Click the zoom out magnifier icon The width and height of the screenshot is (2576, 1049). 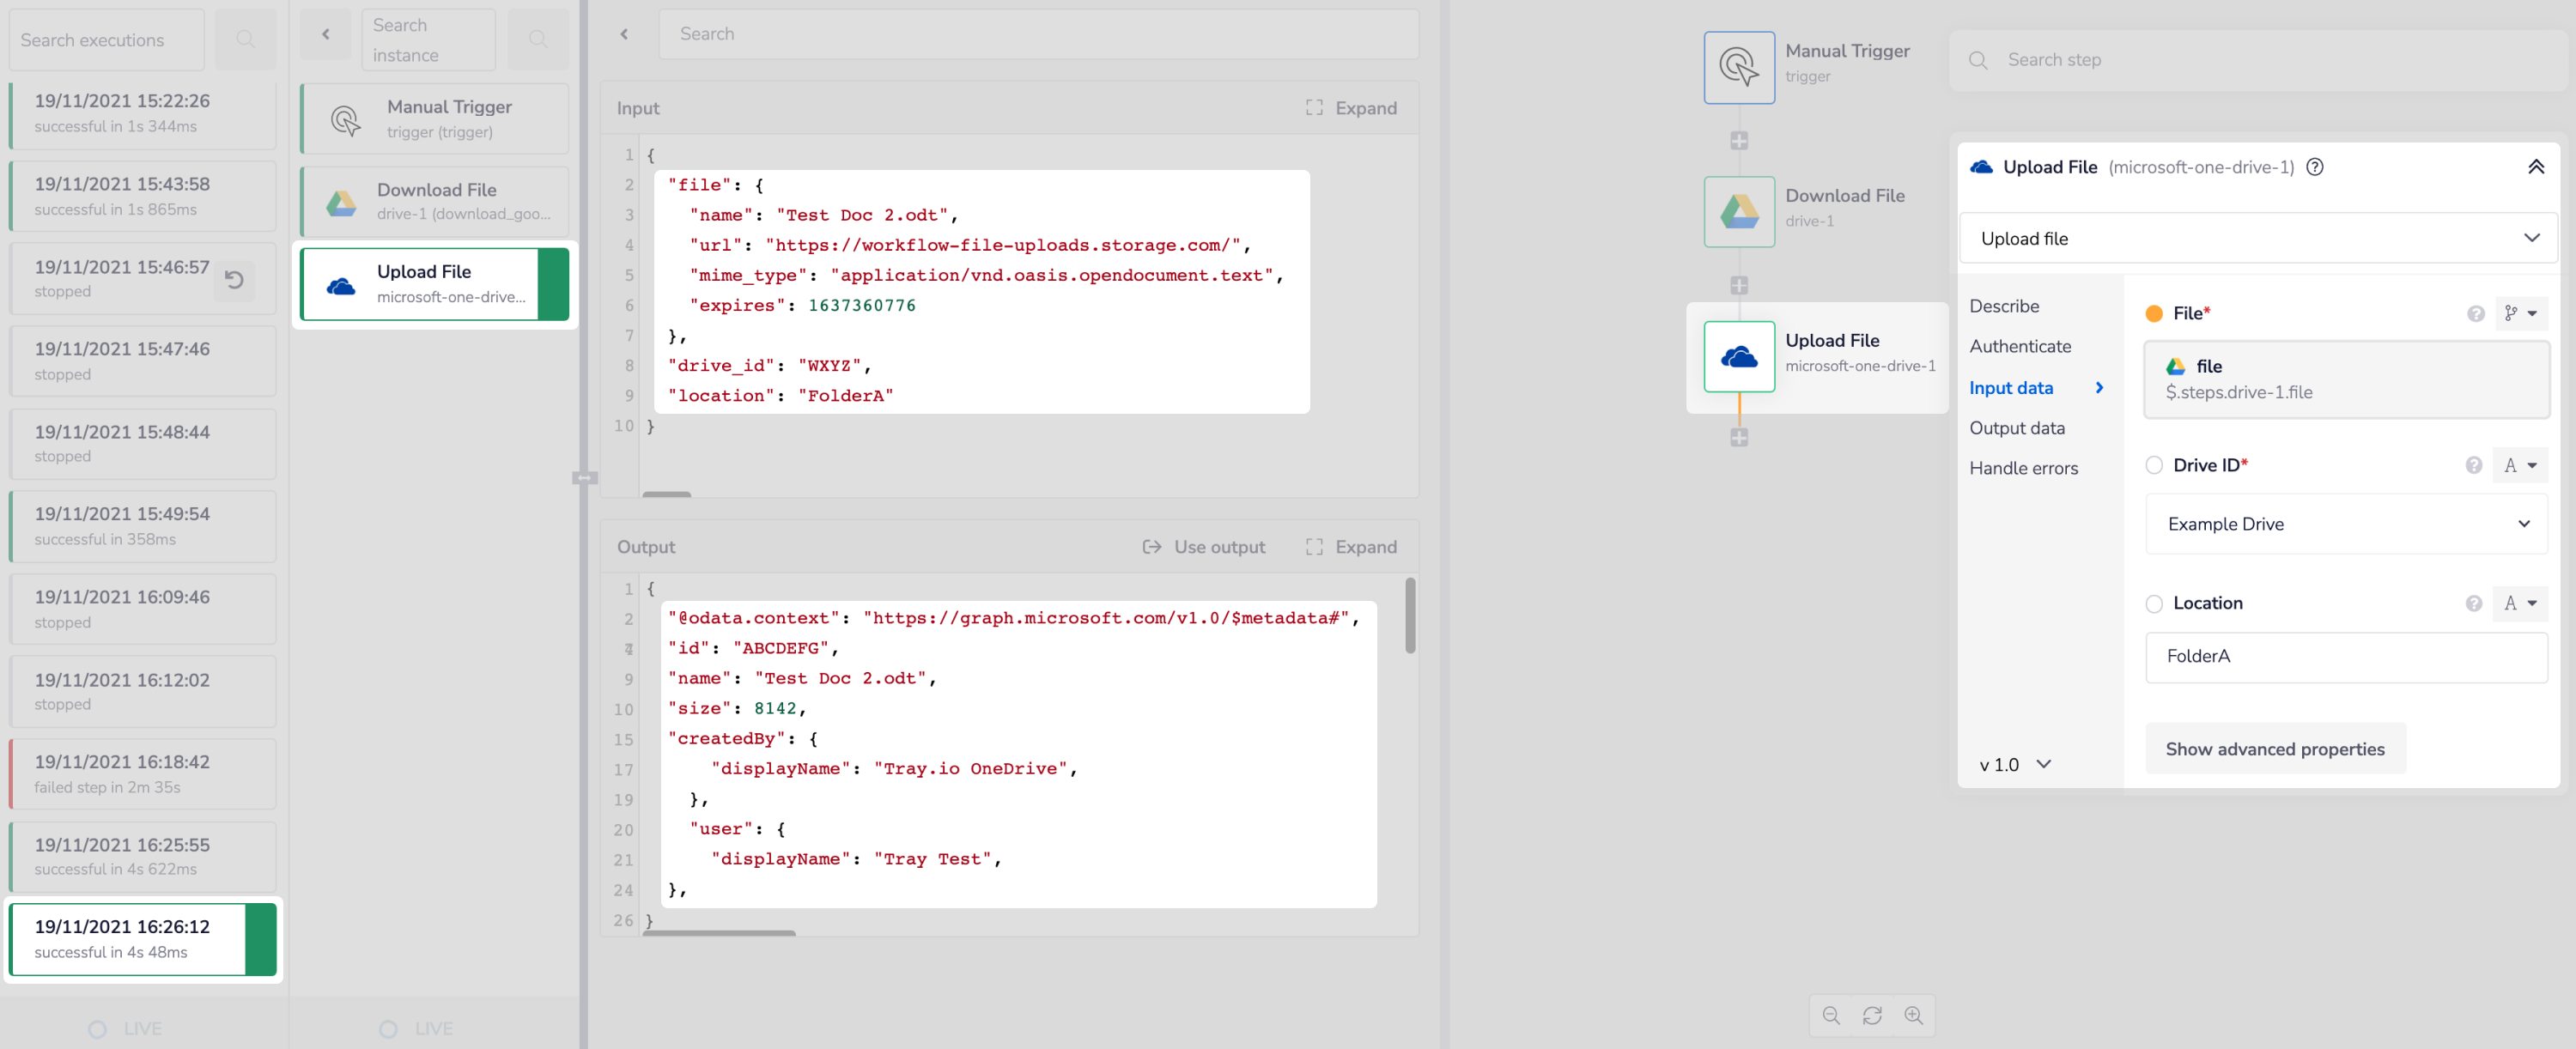tap(1830, 1015)
